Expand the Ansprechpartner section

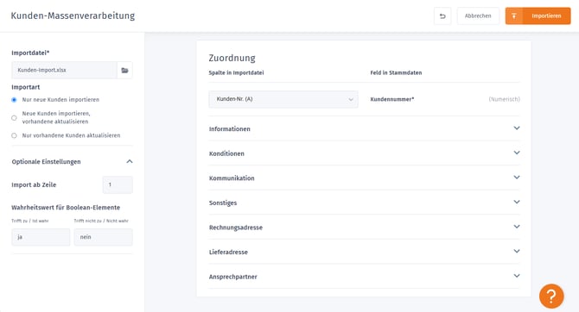pos(364,277)
